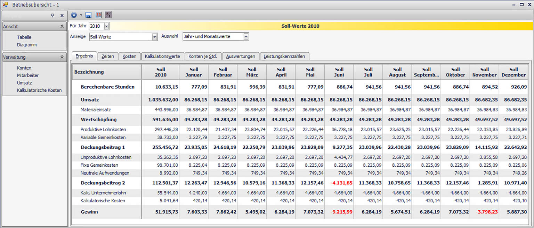The image size is (534, 228).
Task: Close the left sidebar panel
Action: point(62,16)
